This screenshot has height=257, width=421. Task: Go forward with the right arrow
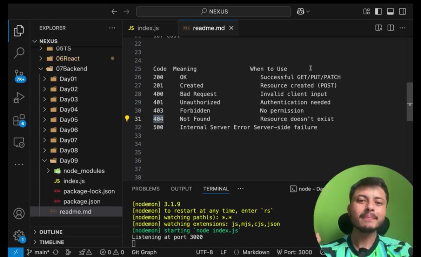pyautogui.click(x=126, y=12)
